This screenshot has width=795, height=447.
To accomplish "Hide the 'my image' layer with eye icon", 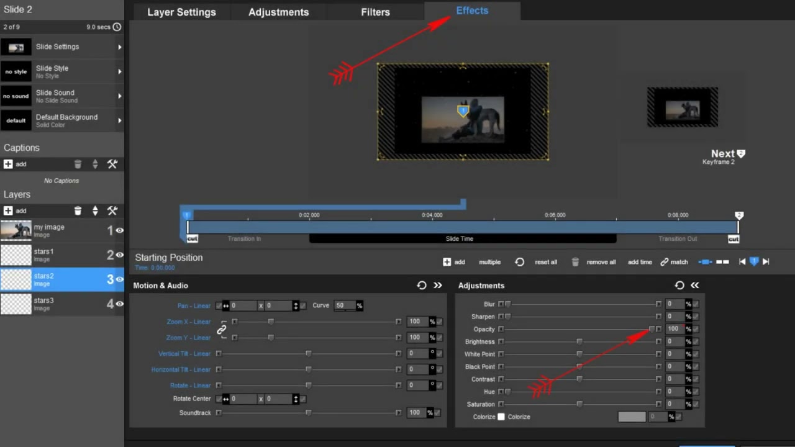I will pyautogui.click(x=119, y=230).
